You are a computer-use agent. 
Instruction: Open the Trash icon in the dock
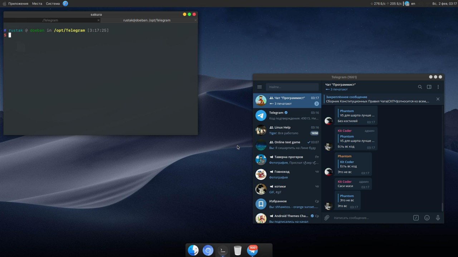click(238, 250)
